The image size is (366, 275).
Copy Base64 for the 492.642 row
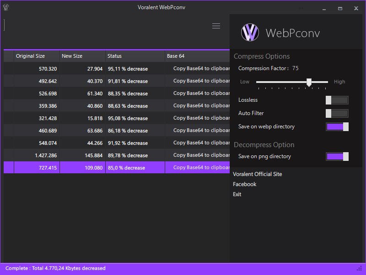click(x=201, y=81)
